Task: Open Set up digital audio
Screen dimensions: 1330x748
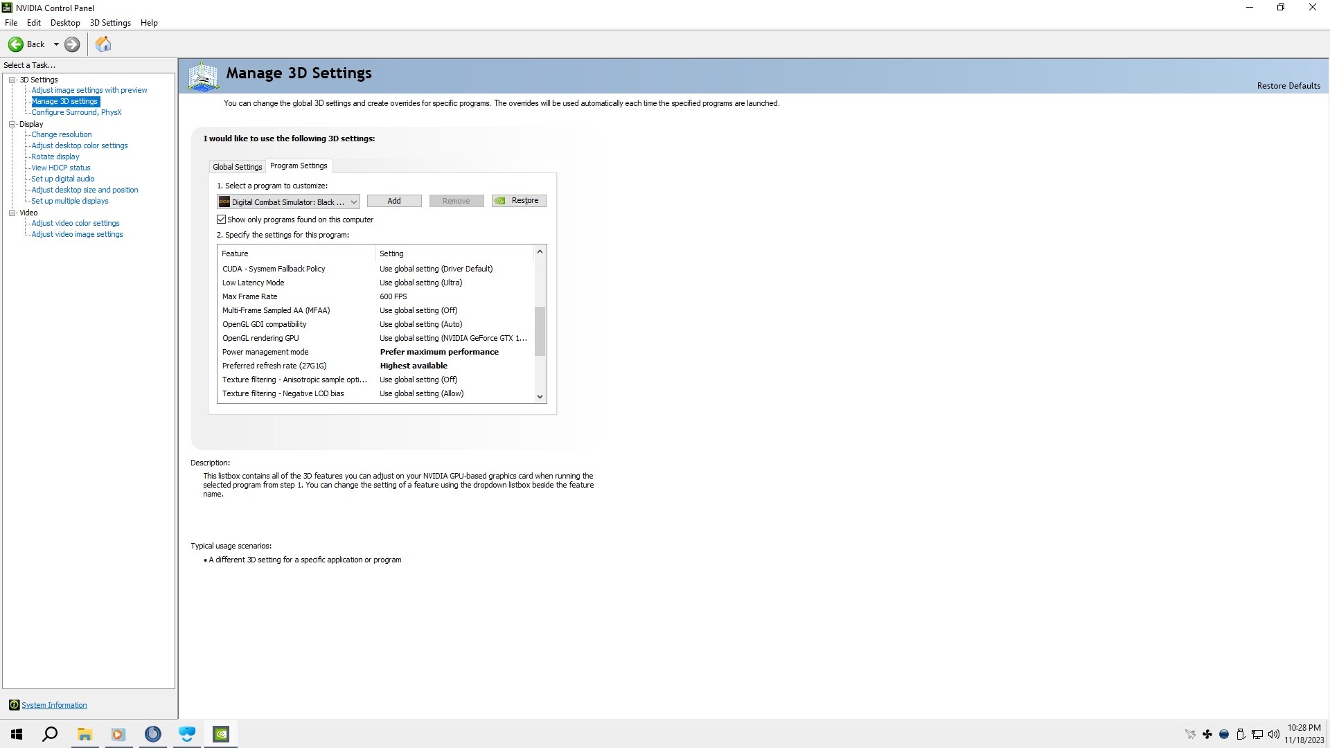Action: (x=63, y=179)
